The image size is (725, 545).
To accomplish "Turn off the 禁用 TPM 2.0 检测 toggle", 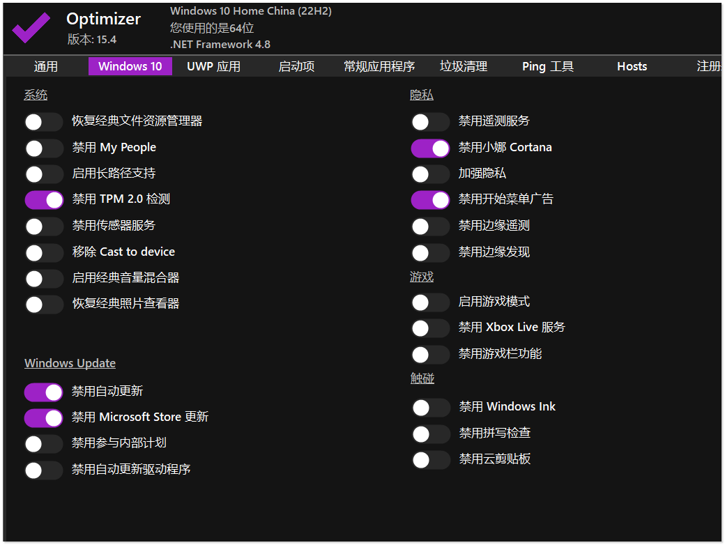I will tap(44, 200).
